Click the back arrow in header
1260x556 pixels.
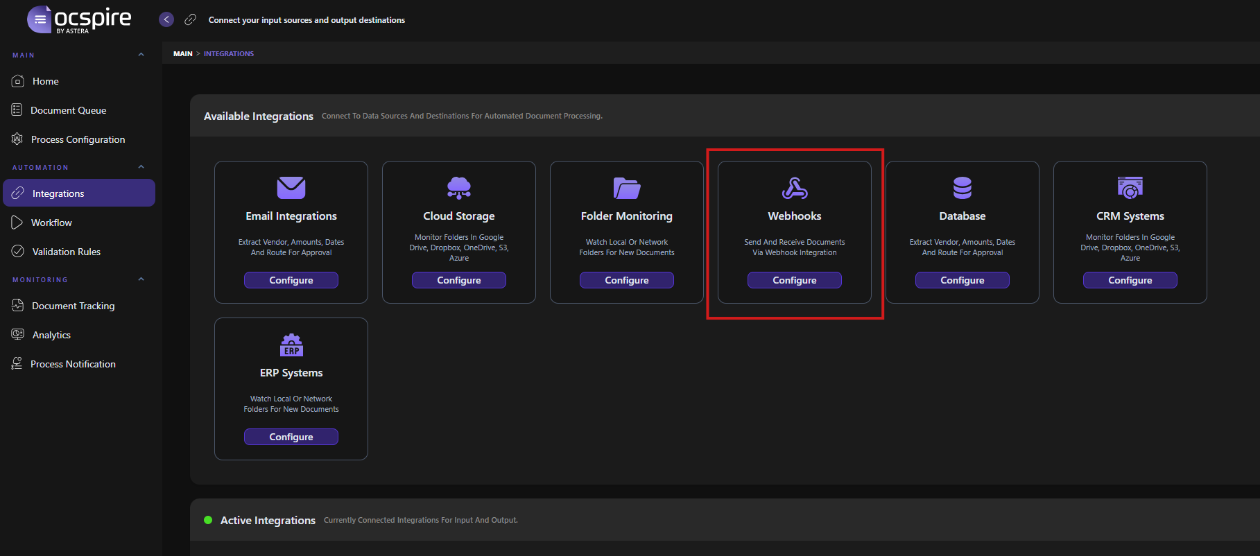[x=166, y=19]
